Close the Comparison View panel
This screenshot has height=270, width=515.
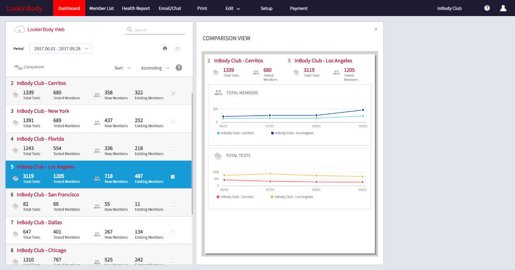tap(376, 29)
